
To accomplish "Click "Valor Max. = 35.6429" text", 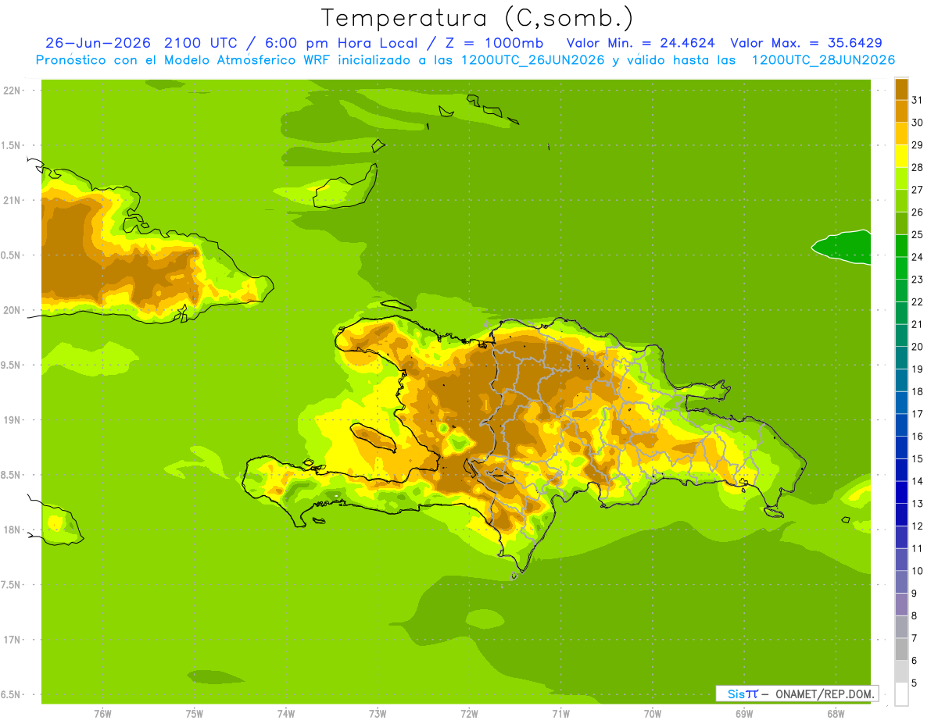I will 806,43.
